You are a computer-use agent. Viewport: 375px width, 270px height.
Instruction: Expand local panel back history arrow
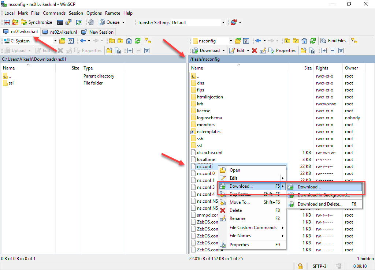pyautogui.click(x=89, y=41)
